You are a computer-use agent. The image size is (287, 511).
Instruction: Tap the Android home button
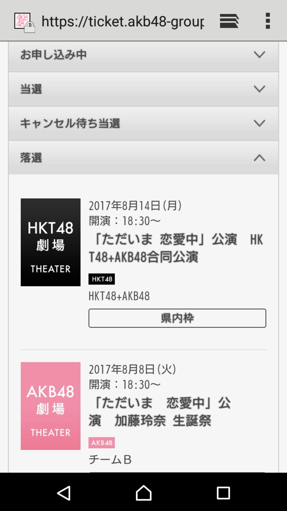(x=143, y=493)
